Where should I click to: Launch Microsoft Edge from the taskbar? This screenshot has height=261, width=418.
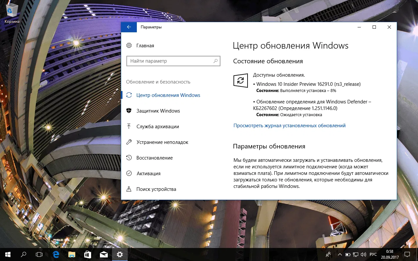tap(55, 254)
